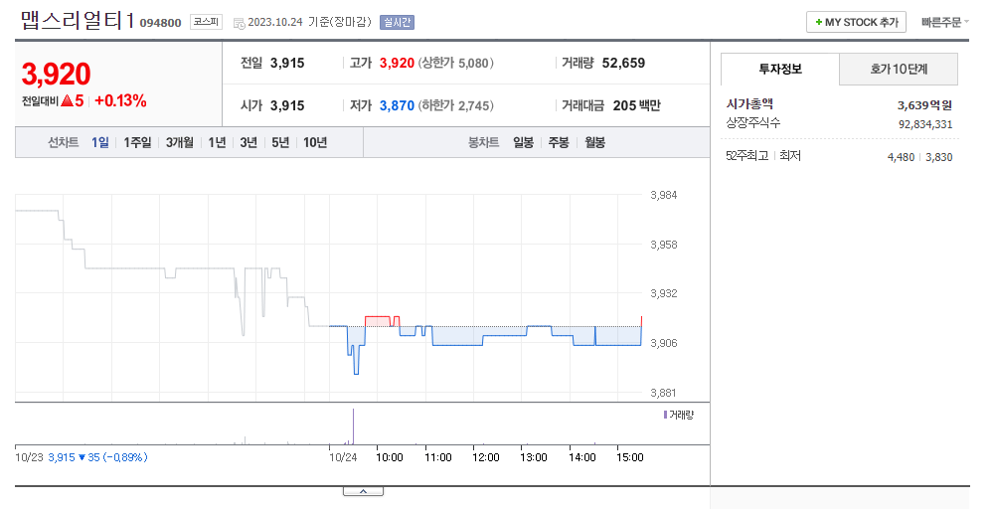The width and height of the screenshot is (994, 509).
Task: Click the 거래량 value 52,659
Action: click(x=624, y=63)
